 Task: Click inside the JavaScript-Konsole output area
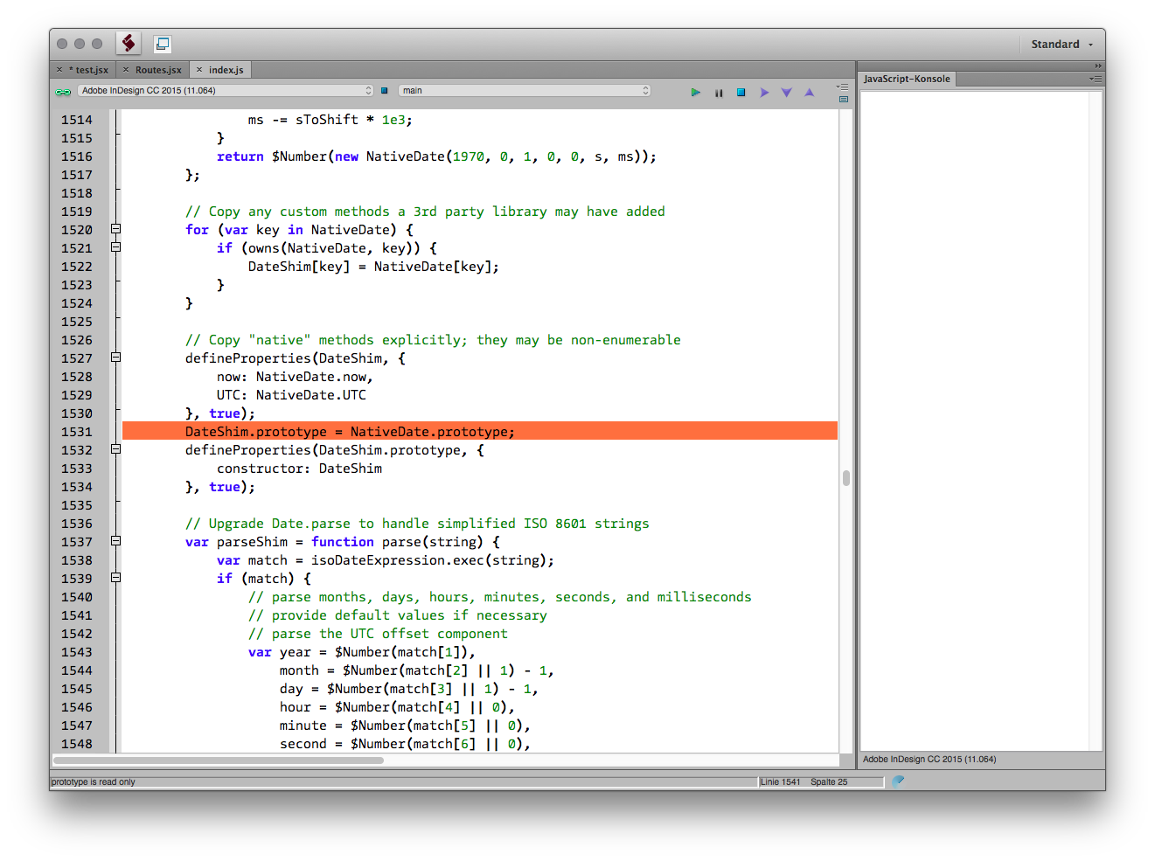click(975, 420)
